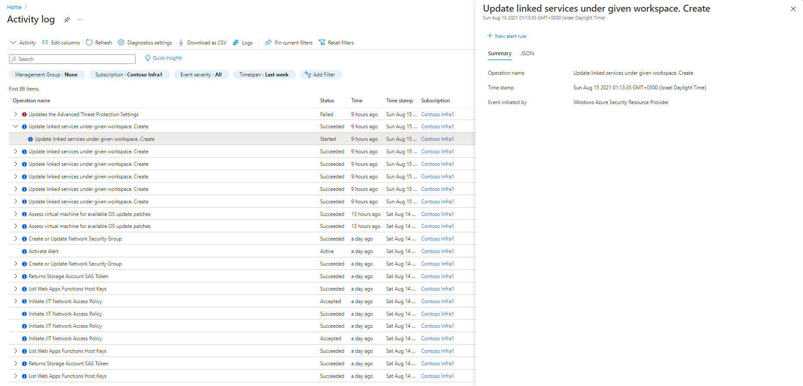Image resolution: width=803 pixels, height=386 pixels.
Task: Sort by the Operation name column header
Action: click(x=32, y=101)
